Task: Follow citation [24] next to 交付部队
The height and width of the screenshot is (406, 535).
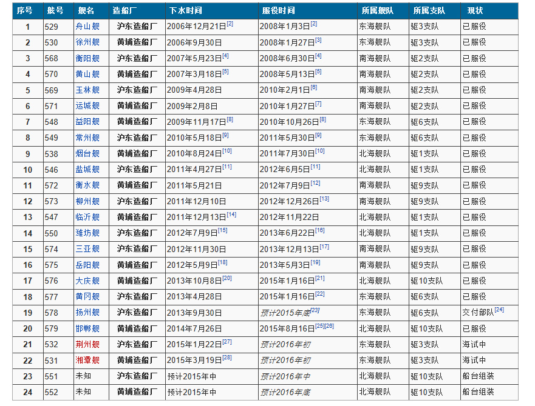Action: (499, 310)
